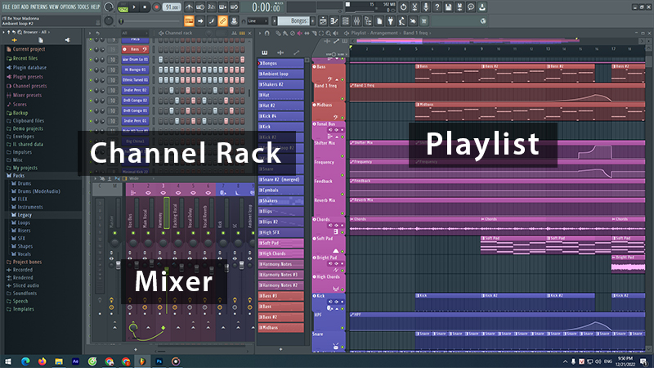Click the undo history icon

tap(403, 7)
